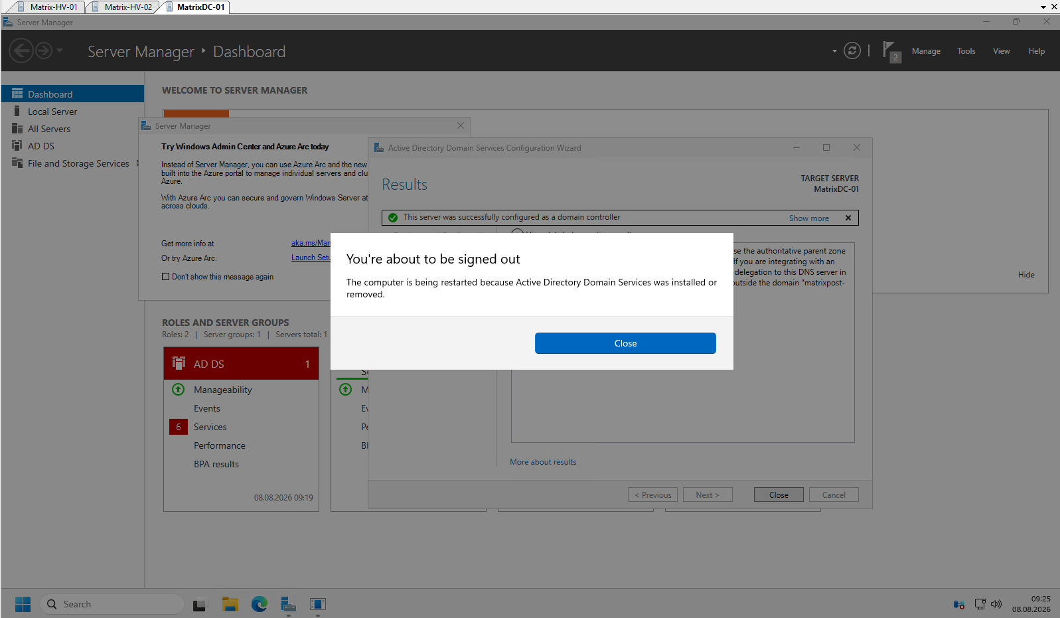Open Performance in the AD DS tile
Viewport: 1060px width, 618px height.
click(x=220, y=445)
